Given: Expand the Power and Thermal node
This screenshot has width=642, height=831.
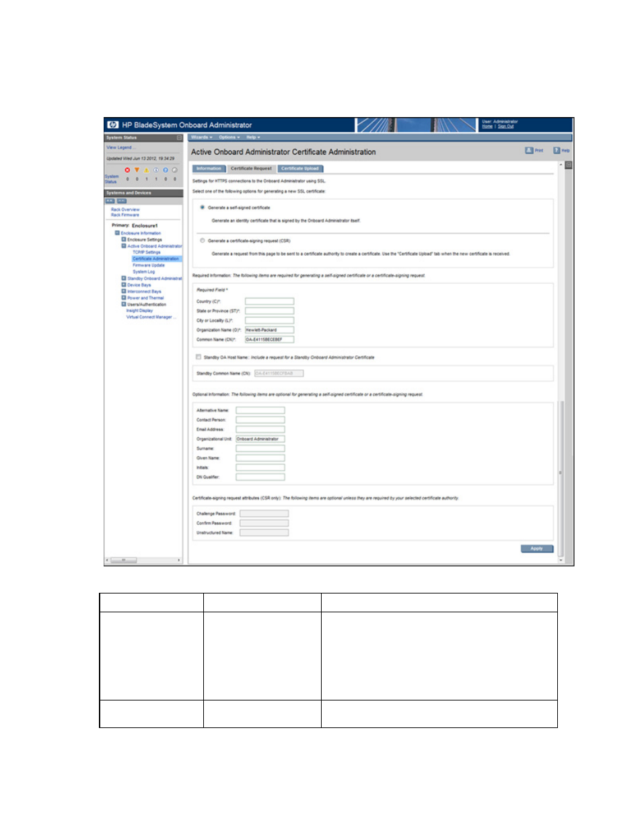Looking at the screenshot, I should (x=124, y=297).
